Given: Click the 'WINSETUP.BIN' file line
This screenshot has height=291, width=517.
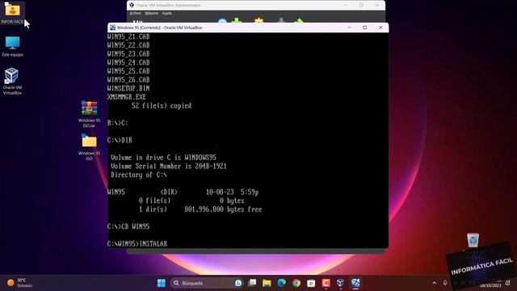Looking at the screenshot, I should pyautogui.click(x=128, y=88).
